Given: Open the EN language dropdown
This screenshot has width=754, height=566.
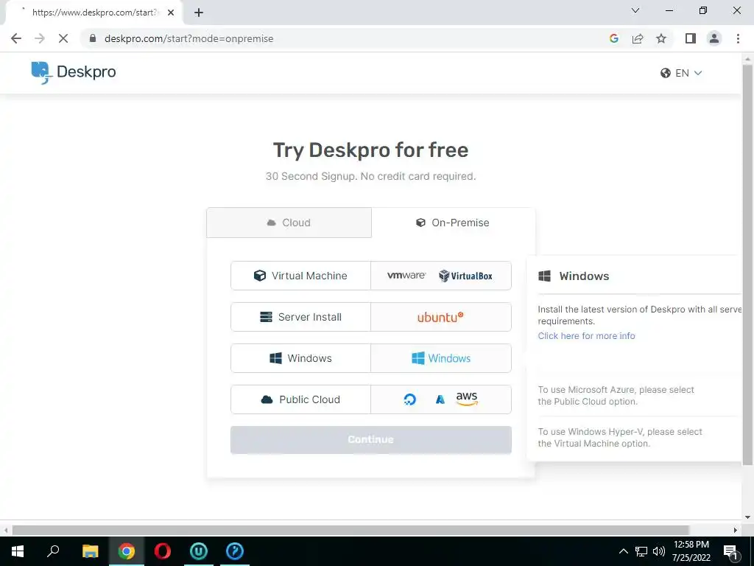Looking at the screenshot, I should click(x=681, y=73).
